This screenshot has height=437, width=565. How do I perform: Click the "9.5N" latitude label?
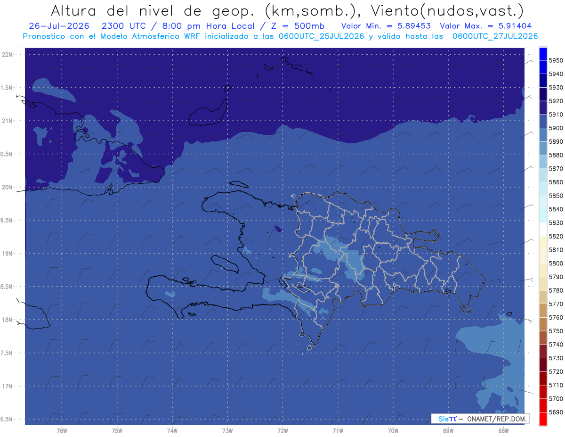tap(7, 220)
